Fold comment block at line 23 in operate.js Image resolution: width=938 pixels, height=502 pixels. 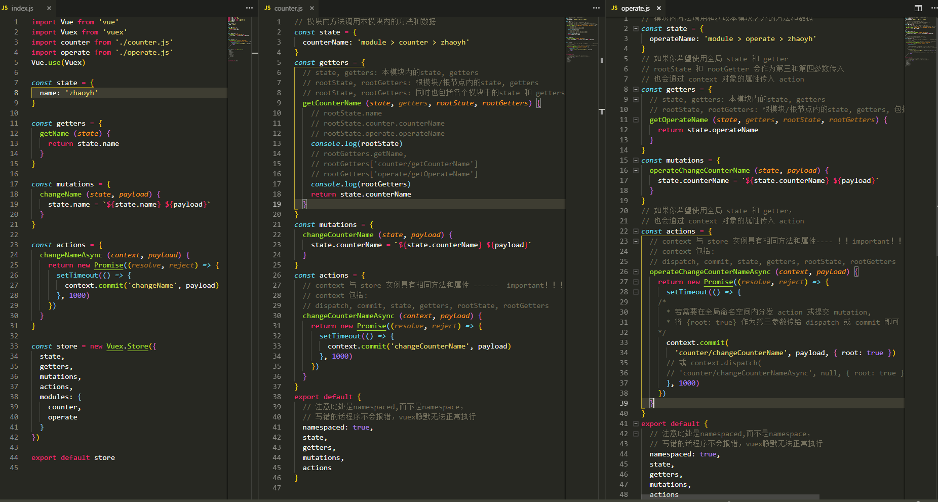(636, 242)
